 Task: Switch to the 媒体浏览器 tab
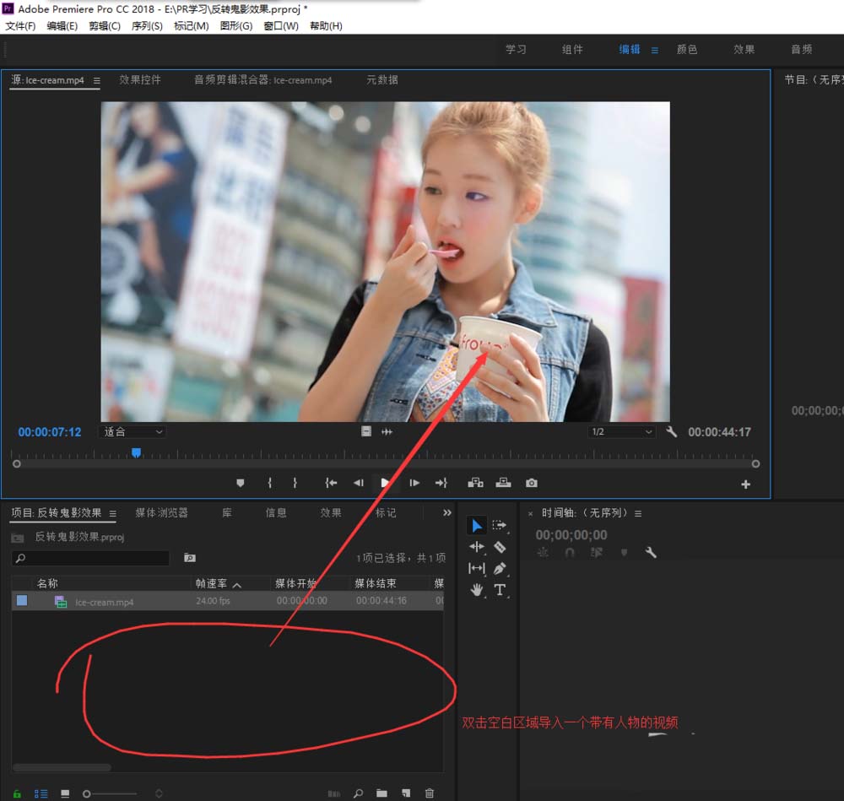pos(161,512)
